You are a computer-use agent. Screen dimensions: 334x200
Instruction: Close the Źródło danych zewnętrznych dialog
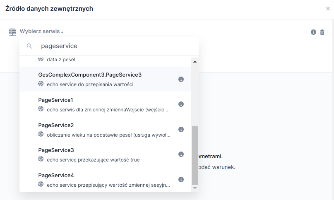328,9
